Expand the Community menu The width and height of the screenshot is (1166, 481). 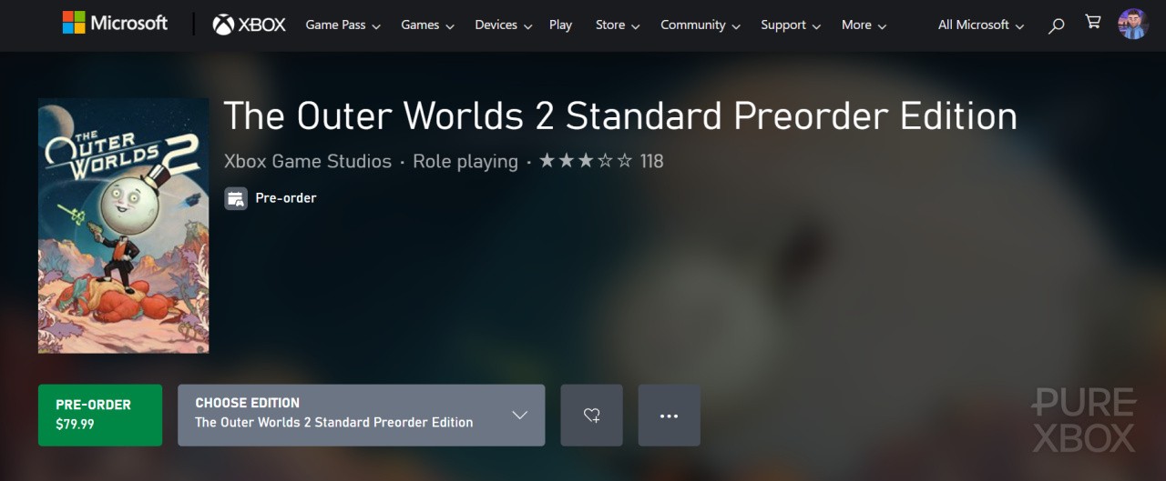click(701, 25)
